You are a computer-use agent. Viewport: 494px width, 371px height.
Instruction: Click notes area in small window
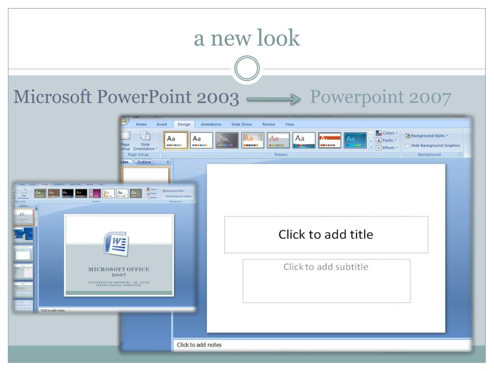[x=117, y=311]
